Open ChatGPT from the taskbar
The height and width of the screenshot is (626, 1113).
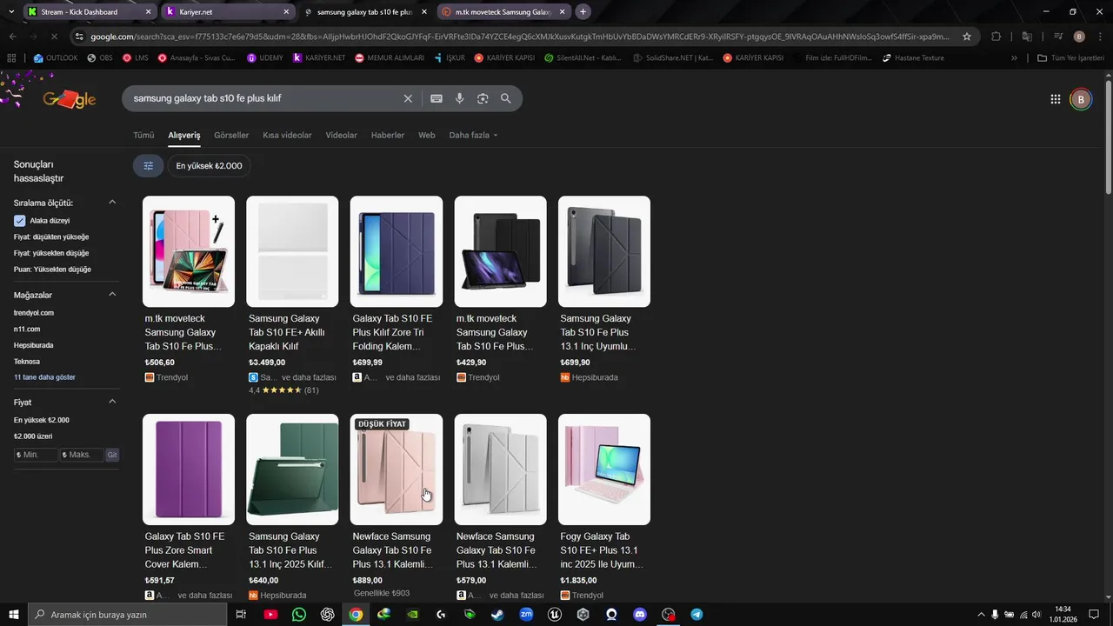click(328, 615)
